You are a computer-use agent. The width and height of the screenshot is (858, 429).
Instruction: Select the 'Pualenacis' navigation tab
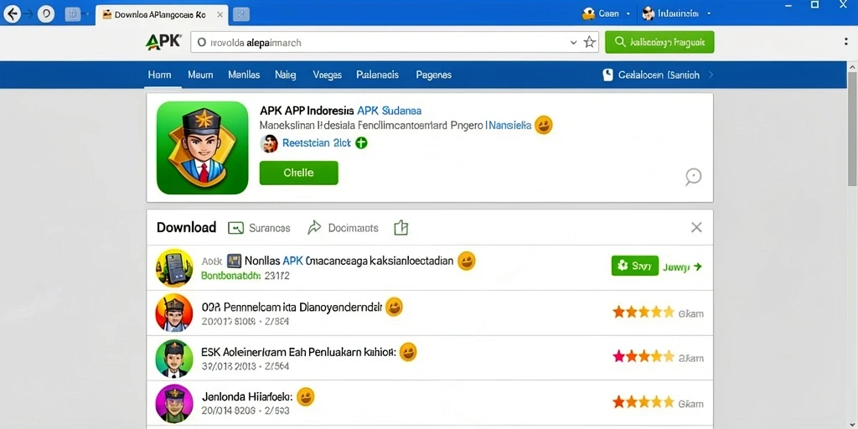tap(378, 75)
